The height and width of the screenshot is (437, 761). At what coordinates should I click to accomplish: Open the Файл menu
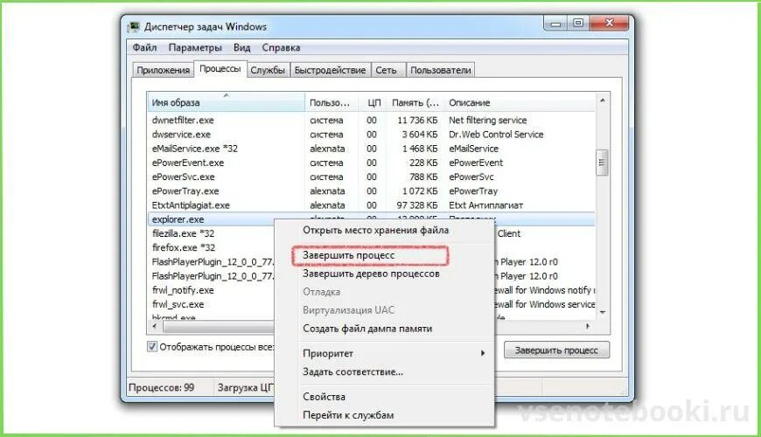point(144,47)
